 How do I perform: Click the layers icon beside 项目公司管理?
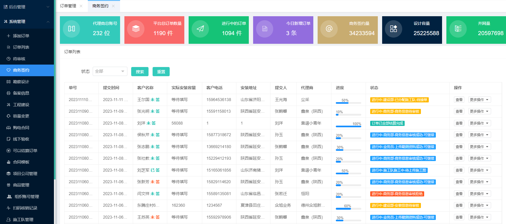coord(8,173)
